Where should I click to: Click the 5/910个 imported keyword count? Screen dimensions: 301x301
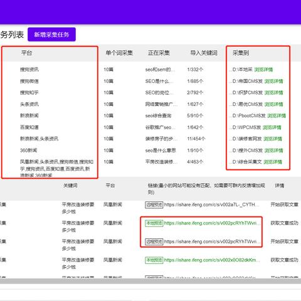[x=195, y=115]
